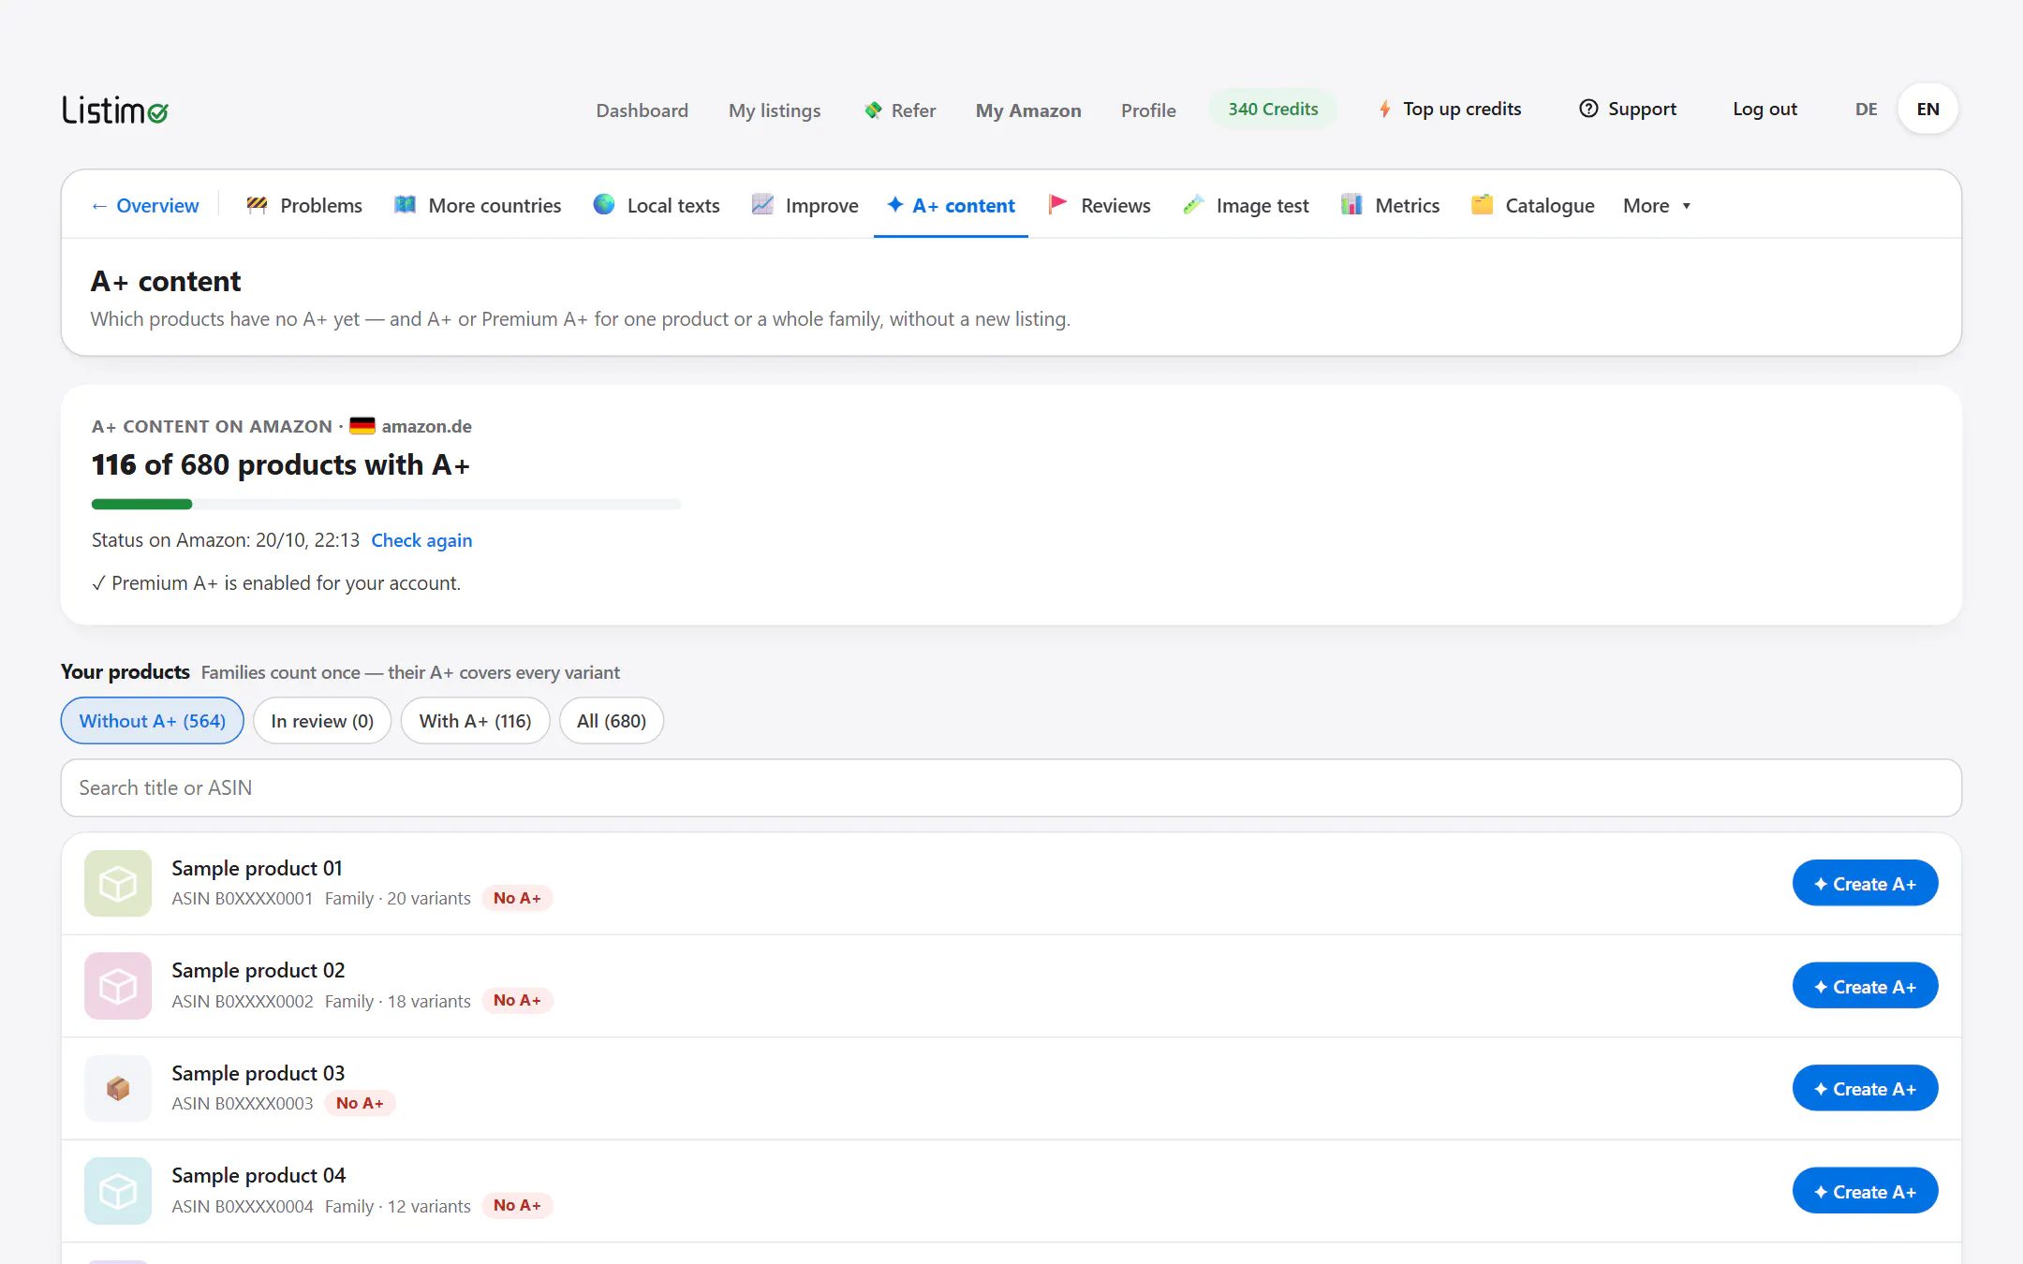The image size is (2023, 1264).
Task: Expand the More dropdown menu
Action: pyautogui.click(x=1656, y=205)
